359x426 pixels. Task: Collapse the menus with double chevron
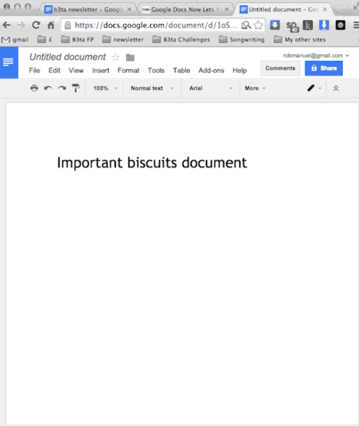336,88
